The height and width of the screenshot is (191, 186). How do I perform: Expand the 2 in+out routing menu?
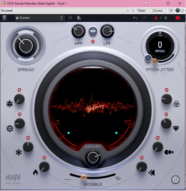tap(158, 11)
